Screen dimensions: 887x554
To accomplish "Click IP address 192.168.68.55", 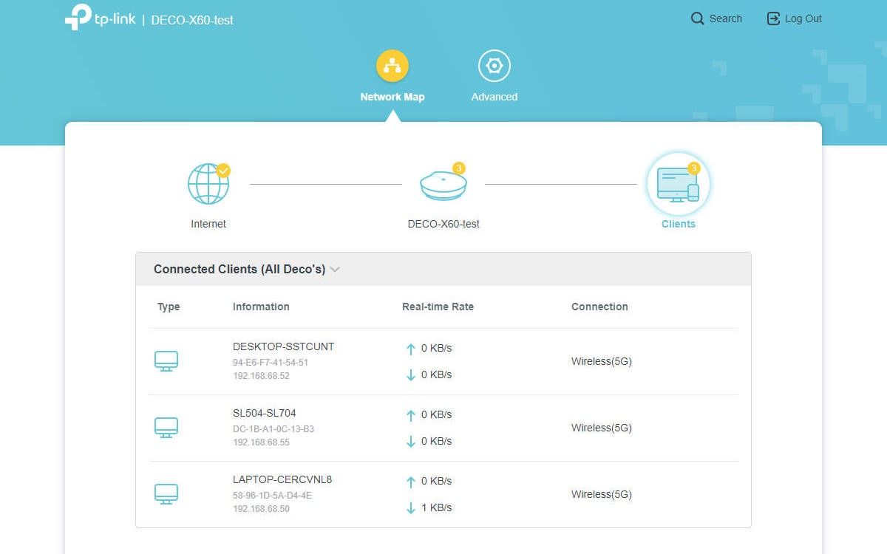I will pyautogui.click(x=261, y=442).
